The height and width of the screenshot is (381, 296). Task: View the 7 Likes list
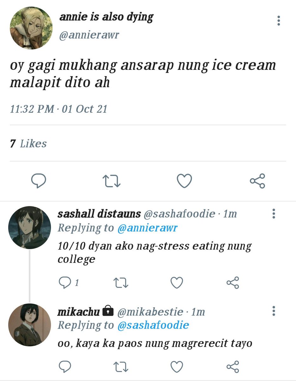(28, 144)
